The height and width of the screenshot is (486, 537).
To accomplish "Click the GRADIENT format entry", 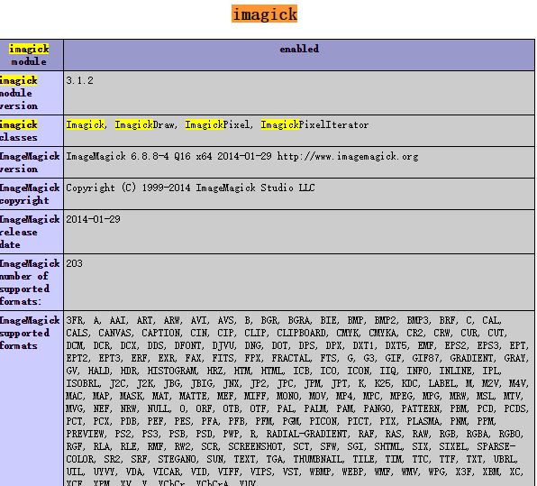I will coord(472,359).
